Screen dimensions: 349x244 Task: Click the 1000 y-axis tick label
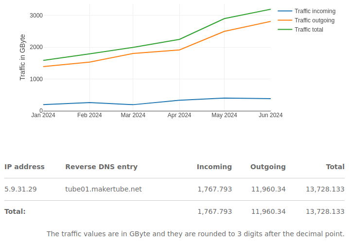click(36, 79)
